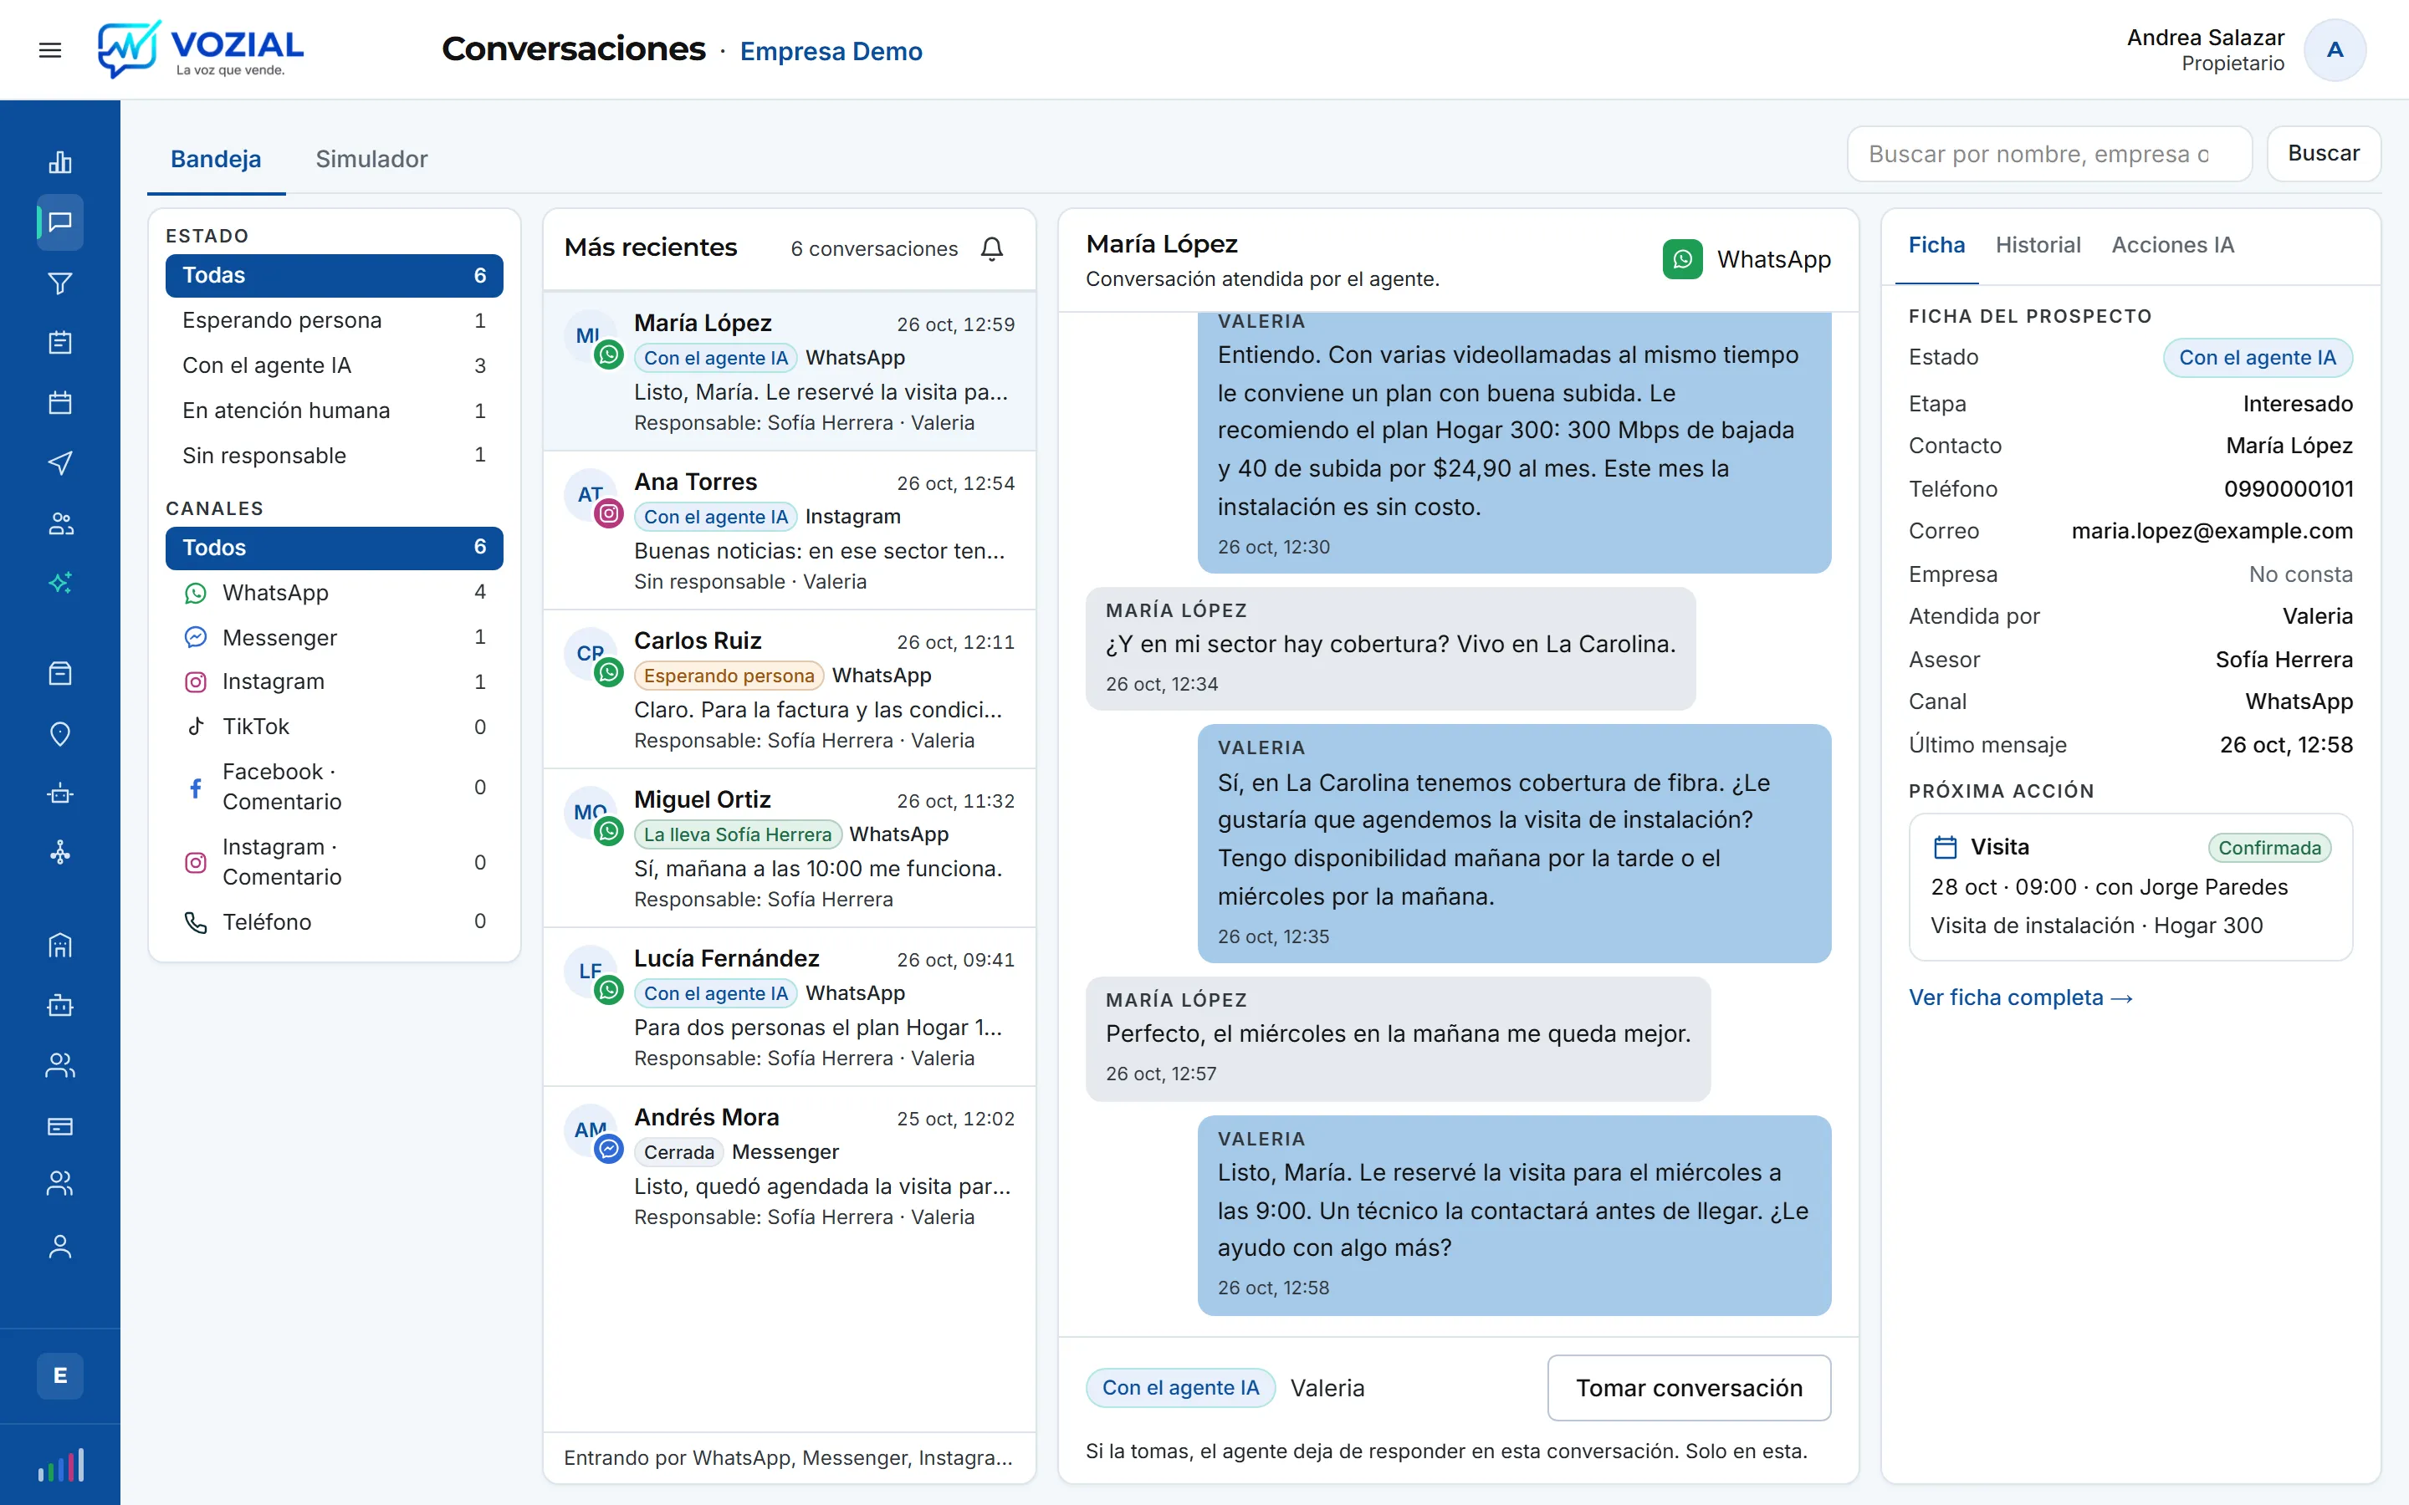Open the connected nodes icon in sidebar
Image resolution: width=2409 pixels, height=1505 pixels.
(59, 853)
